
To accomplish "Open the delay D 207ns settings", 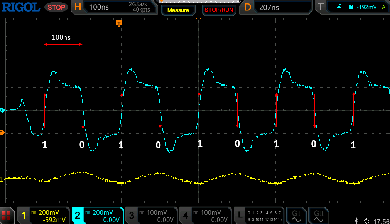I will coord(276,7).
